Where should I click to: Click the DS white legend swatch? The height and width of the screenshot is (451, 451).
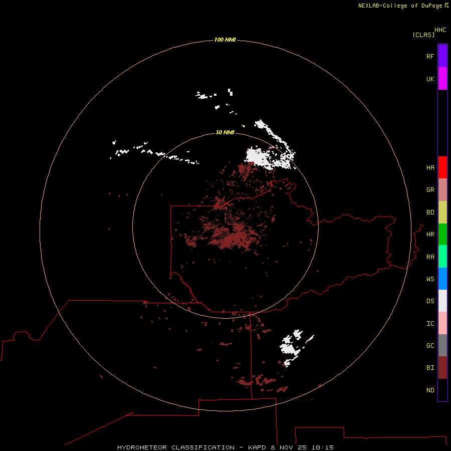tap(442, 301)
